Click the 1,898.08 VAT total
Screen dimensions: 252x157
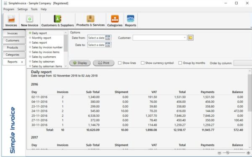point(151,130)
